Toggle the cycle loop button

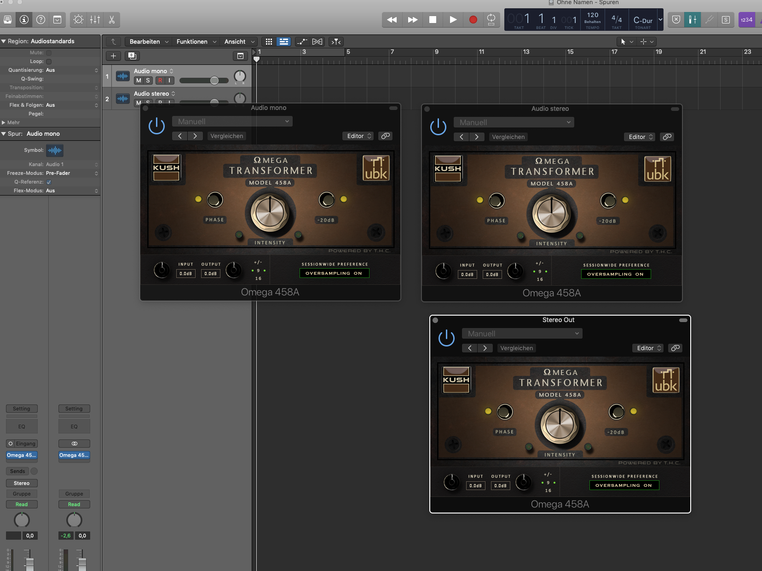click(491, 19)
